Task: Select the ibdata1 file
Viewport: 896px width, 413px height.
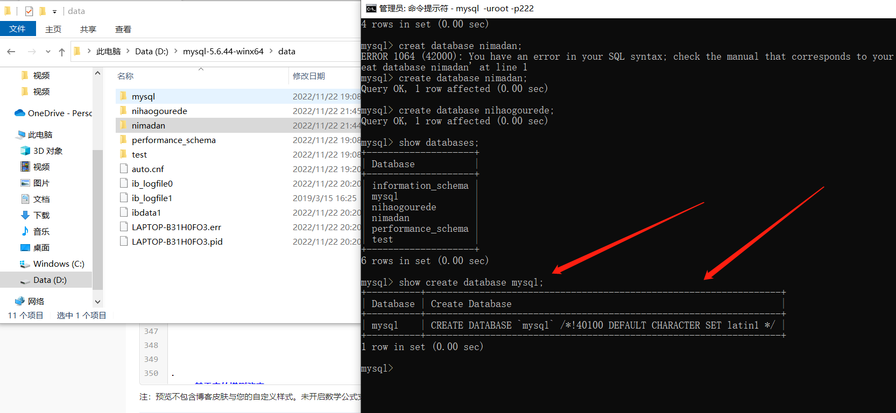Action: [x=238, y=212]
